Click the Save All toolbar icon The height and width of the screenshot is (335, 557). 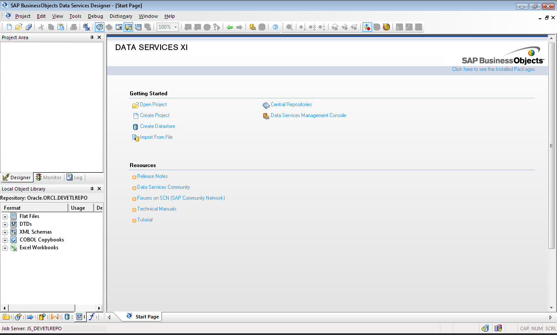pos(29,27)
